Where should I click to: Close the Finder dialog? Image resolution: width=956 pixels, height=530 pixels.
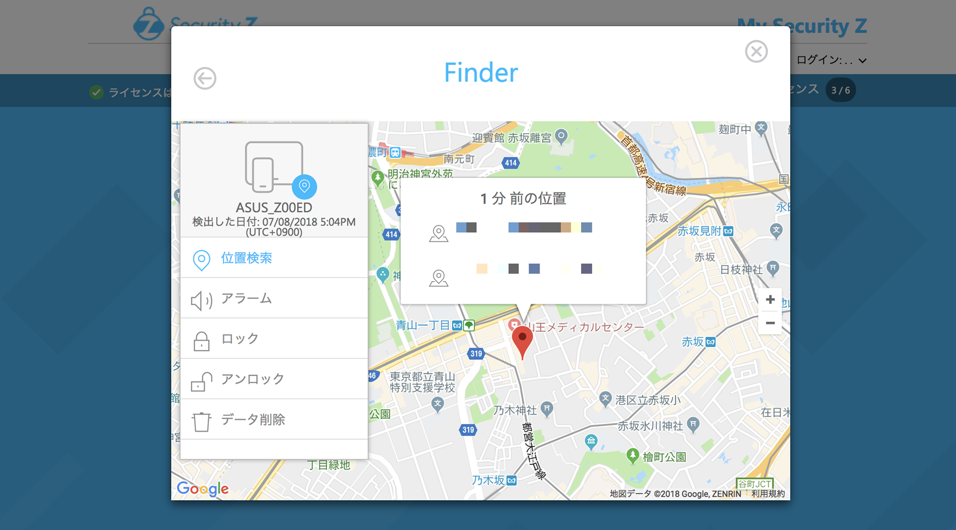(756, 51)
